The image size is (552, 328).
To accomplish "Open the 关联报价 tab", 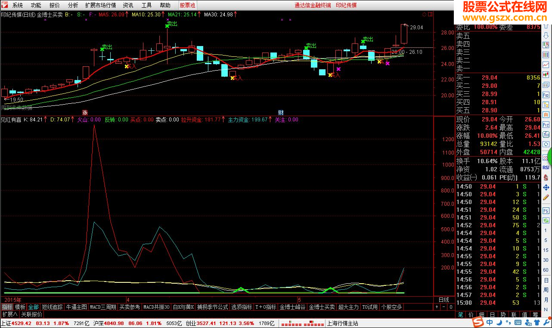I will click(32, 314).
